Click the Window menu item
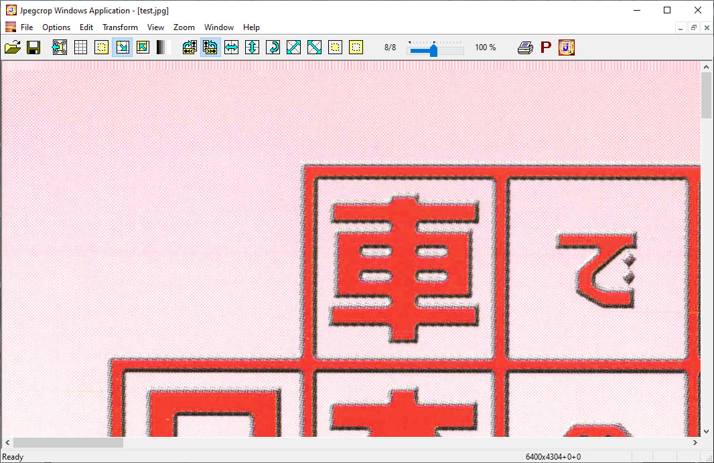Screen dimensions: 714x463 (219, 27)
